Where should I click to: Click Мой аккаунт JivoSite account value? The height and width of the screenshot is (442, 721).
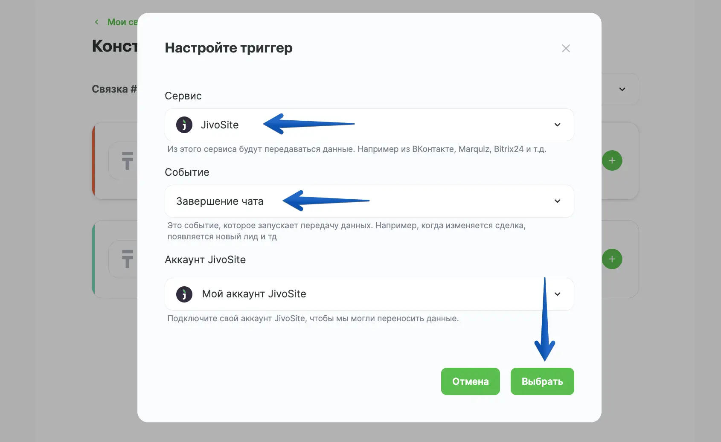pos(254,294)
